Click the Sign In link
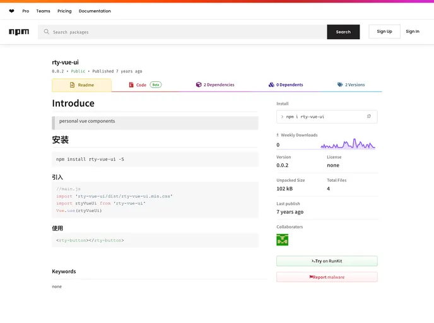Screen dimensions: 434x323 tap(413, 32)
